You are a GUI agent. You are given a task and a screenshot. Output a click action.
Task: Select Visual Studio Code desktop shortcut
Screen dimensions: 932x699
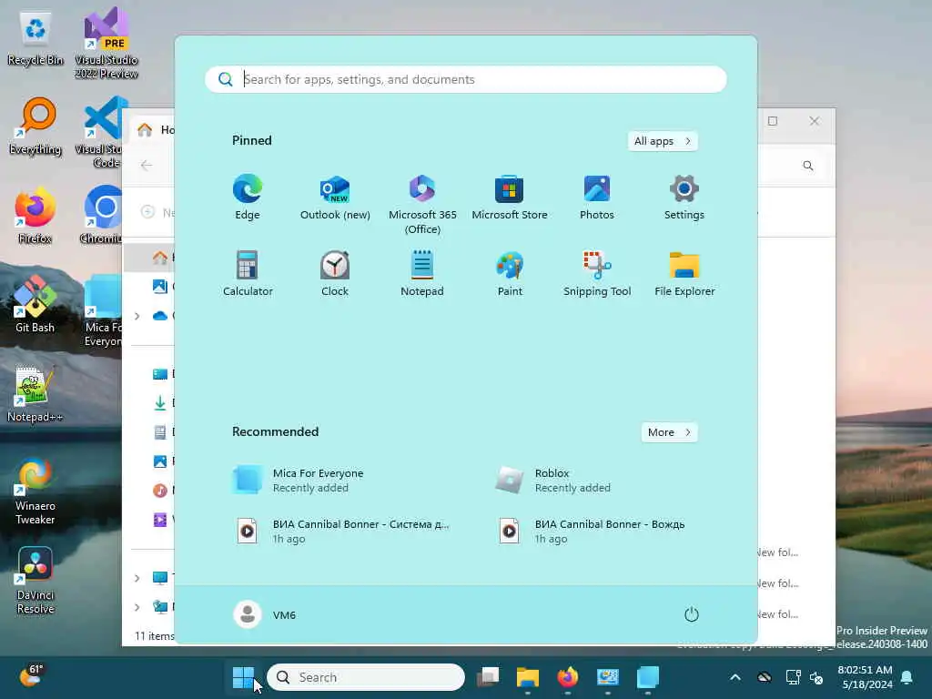[x=102, y=132]
